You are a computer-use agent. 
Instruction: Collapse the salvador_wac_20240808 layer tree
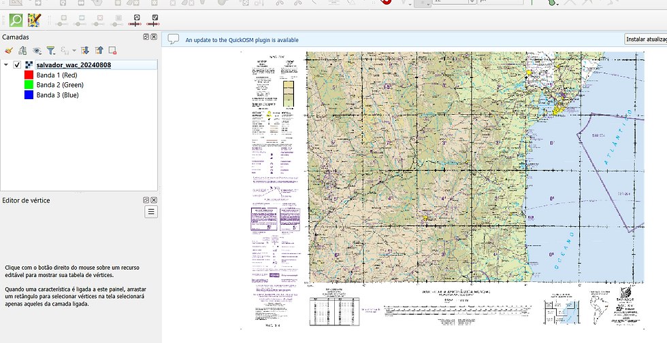6,65
